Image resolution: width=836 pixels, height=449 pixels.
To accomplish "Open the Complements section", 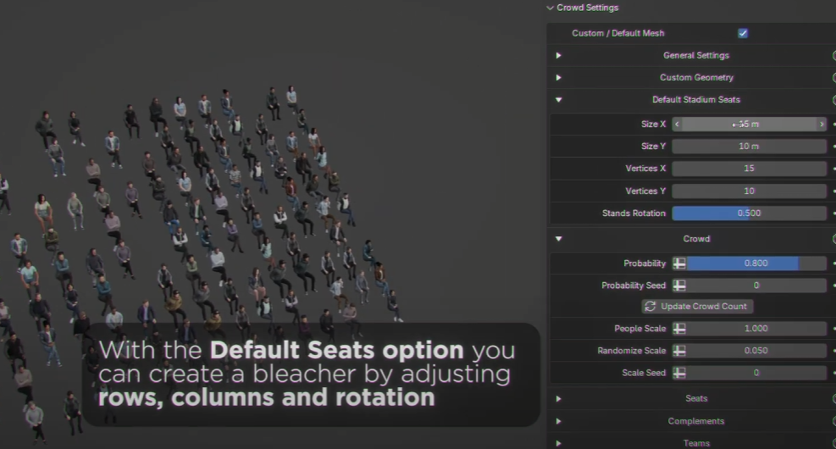I will click(x=558, y=421).
